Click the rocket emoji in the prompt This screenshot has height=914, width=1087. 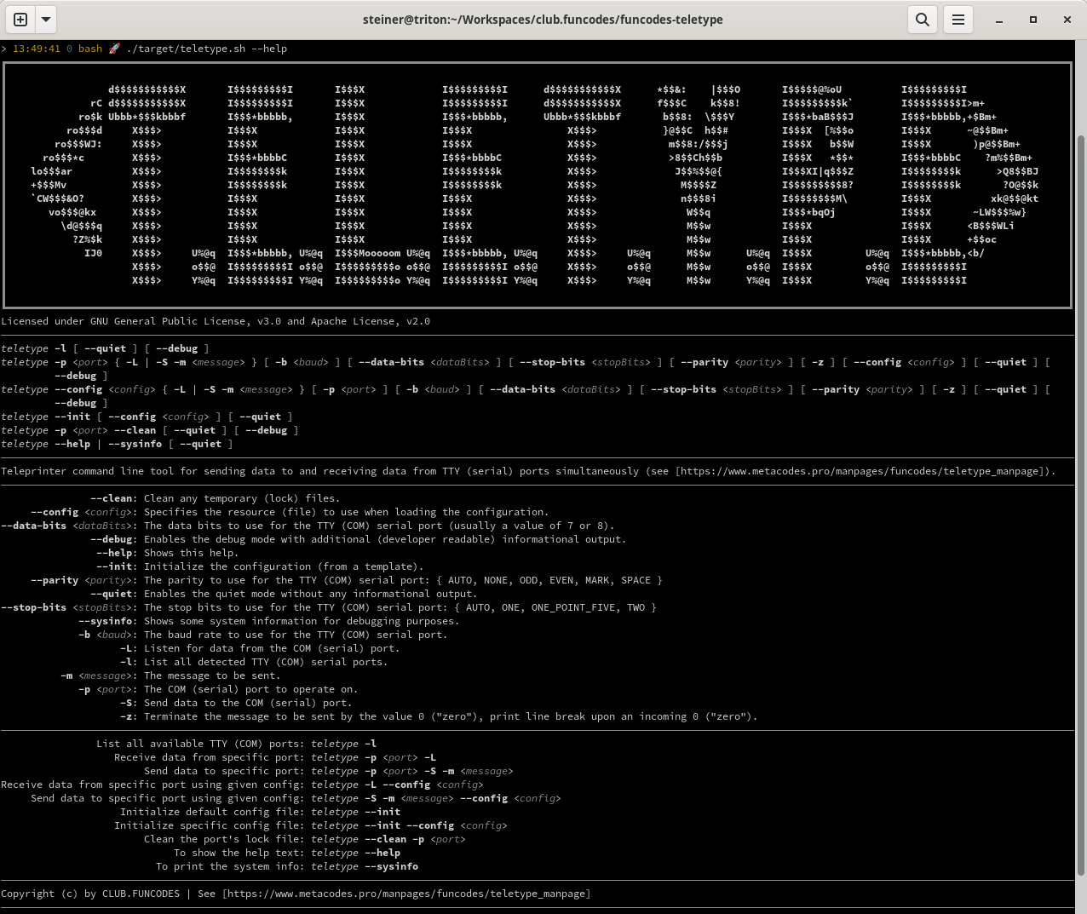coord(114,49)
